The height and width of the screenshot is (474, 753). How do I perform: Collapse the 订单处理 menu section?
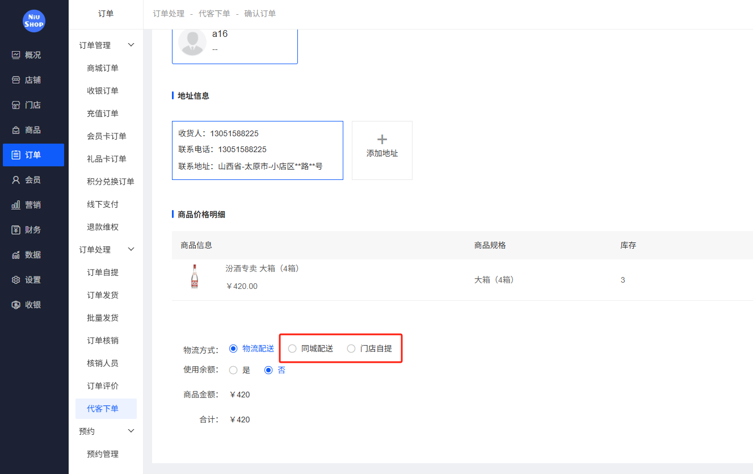point(106,249)
